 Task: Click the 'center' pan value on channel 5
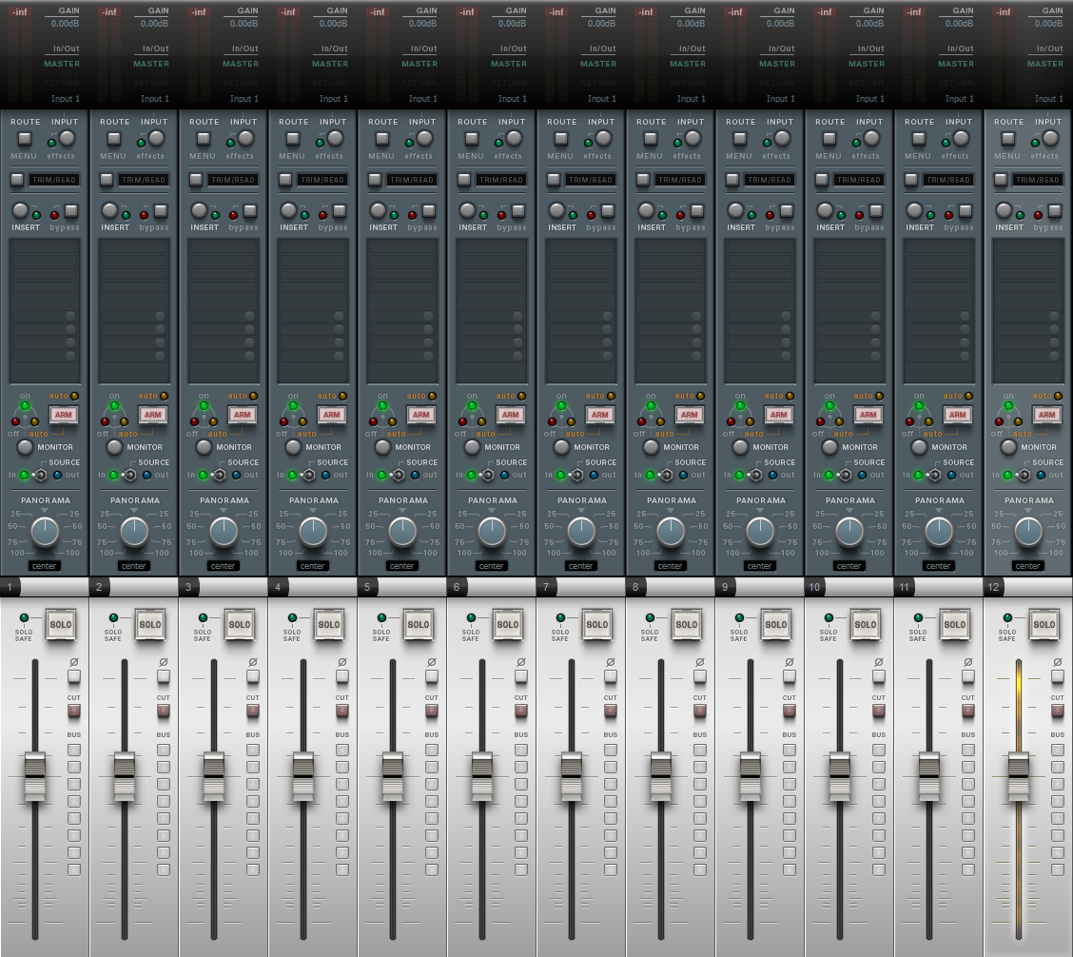[x=401, y=565]
